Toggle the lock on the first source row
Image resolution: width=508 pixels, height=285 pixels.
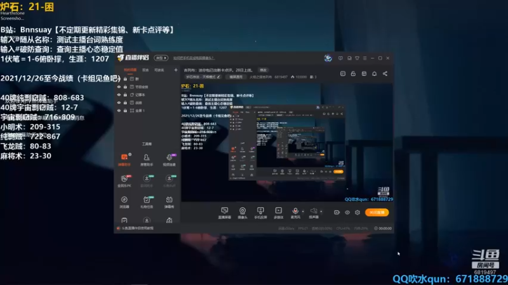click(125, 79)
